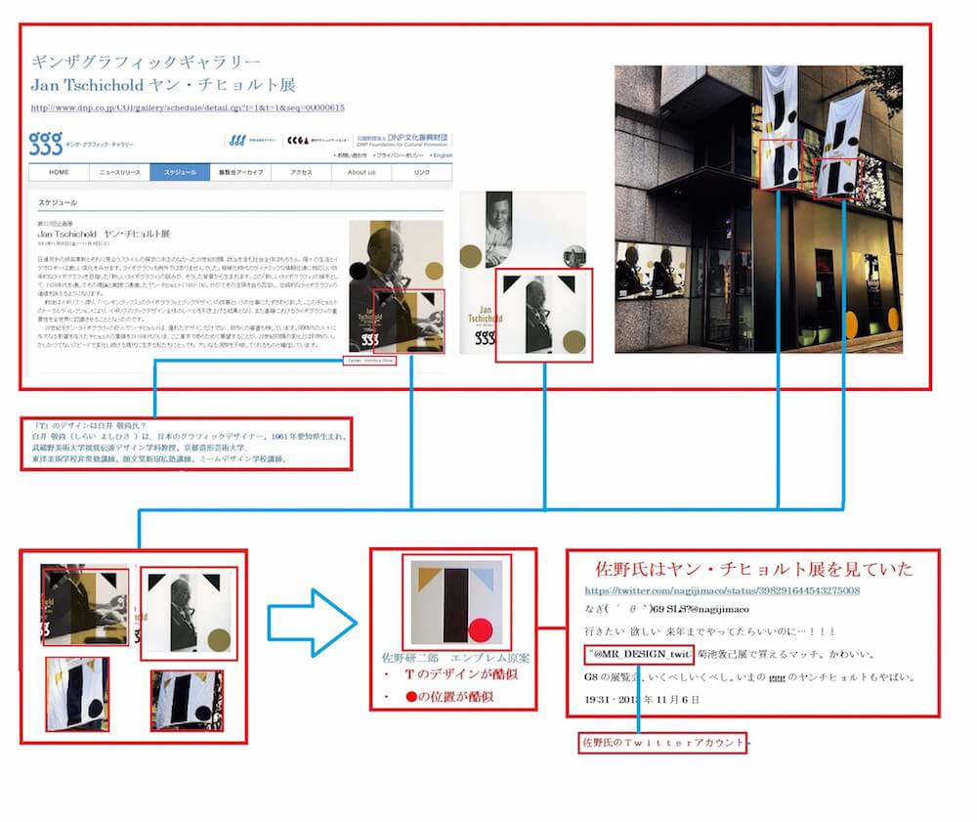Viewport: 977px width, 822px height.
Task: Click the ギンザグラフィックギャラリー heading
Action: pyautogui.click(x=146, y=62)
